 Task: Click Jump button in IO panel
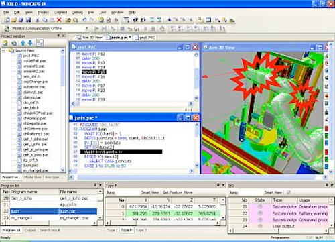coord(233,192)
